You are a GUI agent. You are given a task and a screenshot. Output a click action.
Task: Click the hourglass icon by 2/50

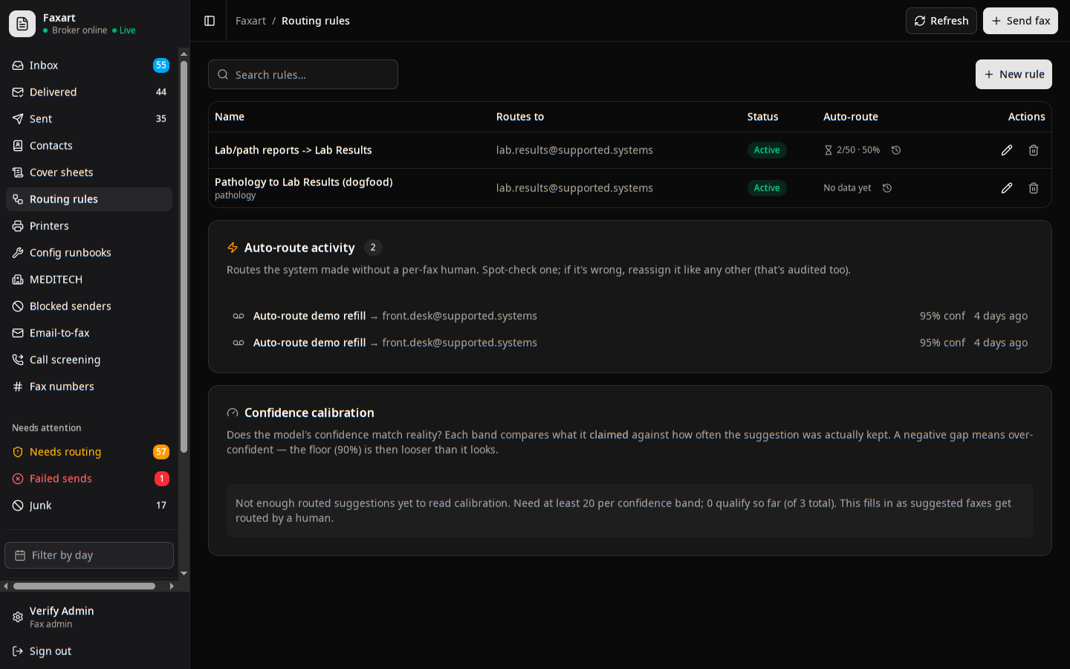(829, 150)
